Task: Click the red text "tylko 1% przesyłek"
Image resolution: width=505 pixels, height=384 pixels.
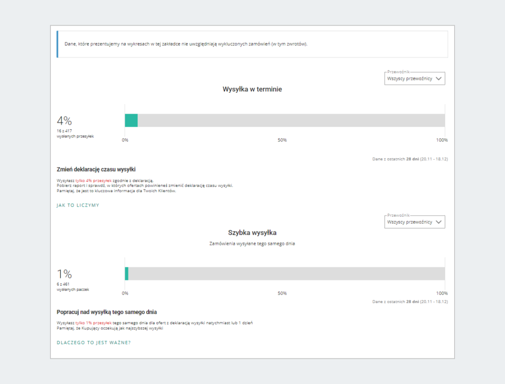Action: (93, 323)
